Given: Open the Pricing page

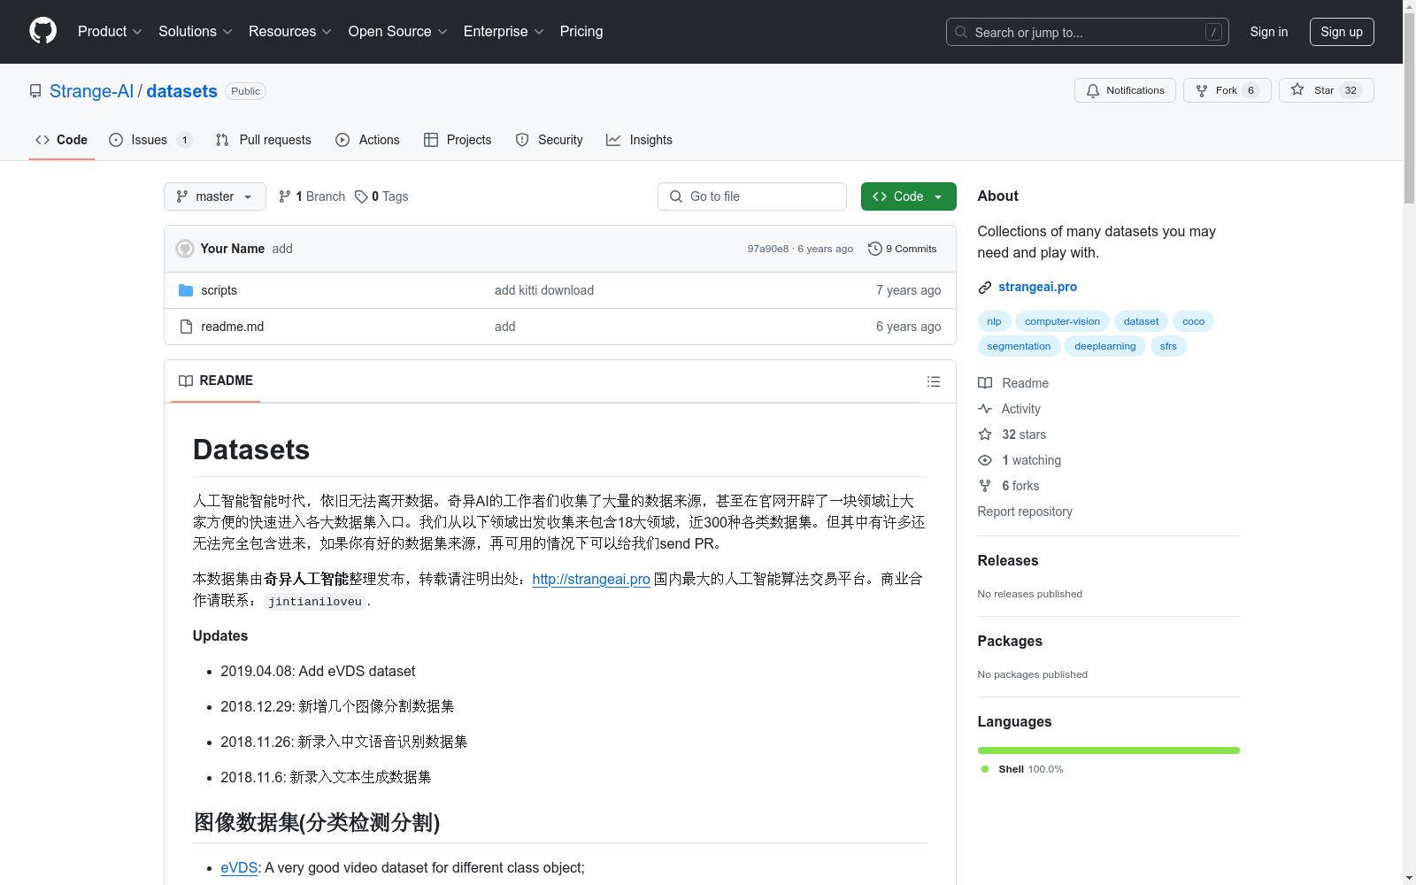Looking at the screenshot, I should pos(581,31).
